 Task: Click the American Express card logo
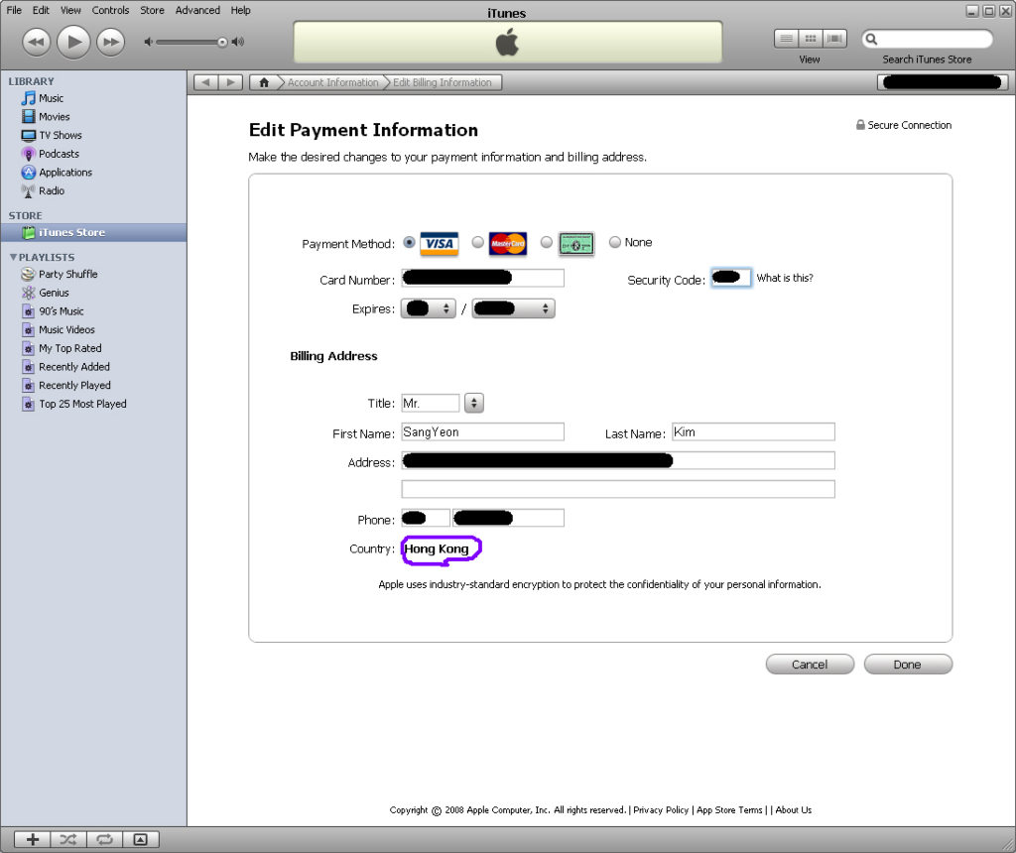click(x=576, y=244)
